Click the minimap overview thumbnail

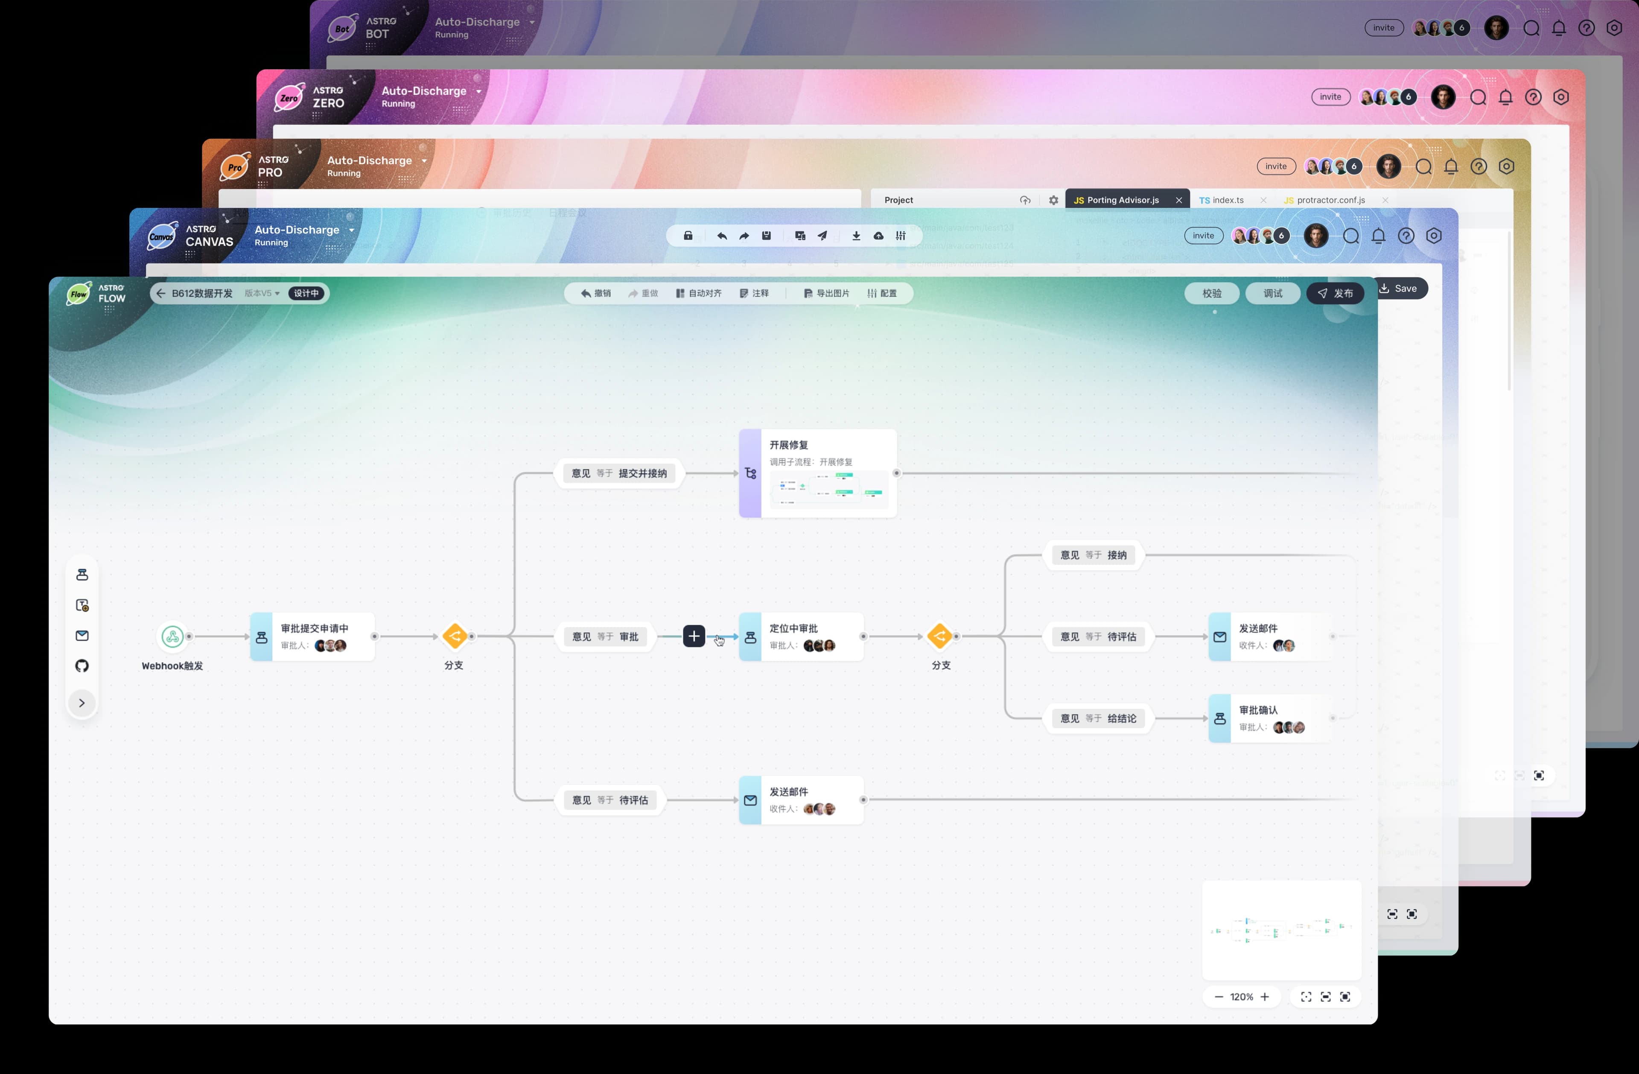pos(1282,929)
